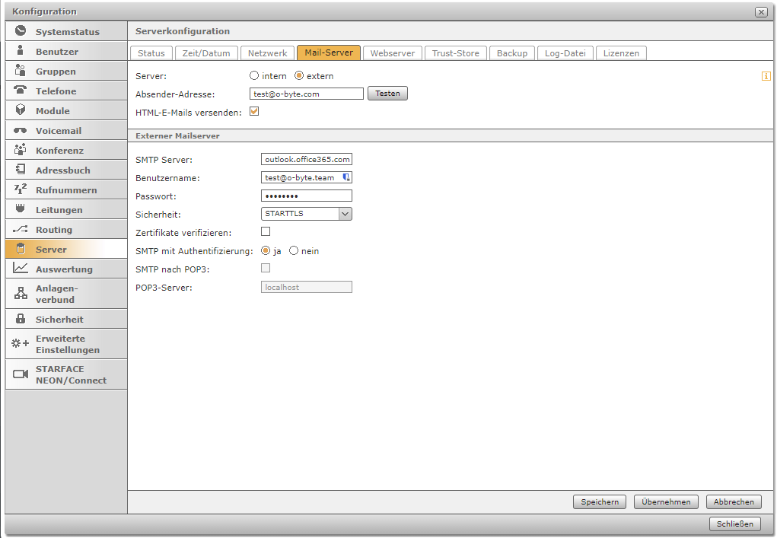The height and width of the screenshot is (538, 777).
Task: Open Systemstatus icon in sidebar
Action: pos(21,31)
